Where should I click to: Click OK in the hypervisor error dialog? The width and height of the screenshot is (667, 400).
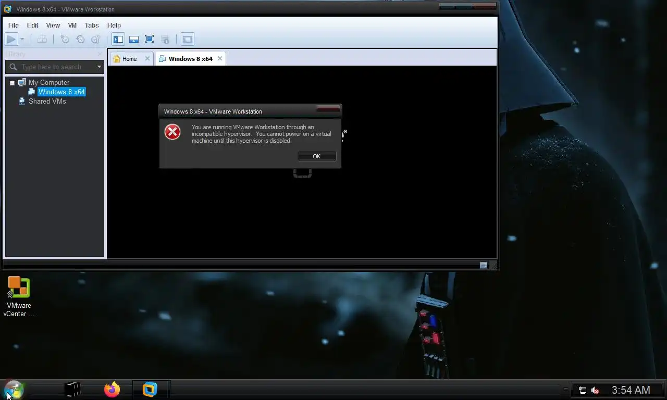click(x=316, y=156)
